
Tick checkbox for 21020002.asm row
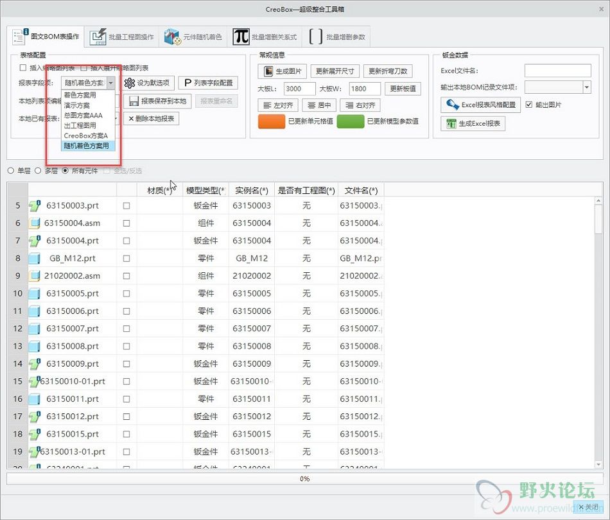point(126,276)
